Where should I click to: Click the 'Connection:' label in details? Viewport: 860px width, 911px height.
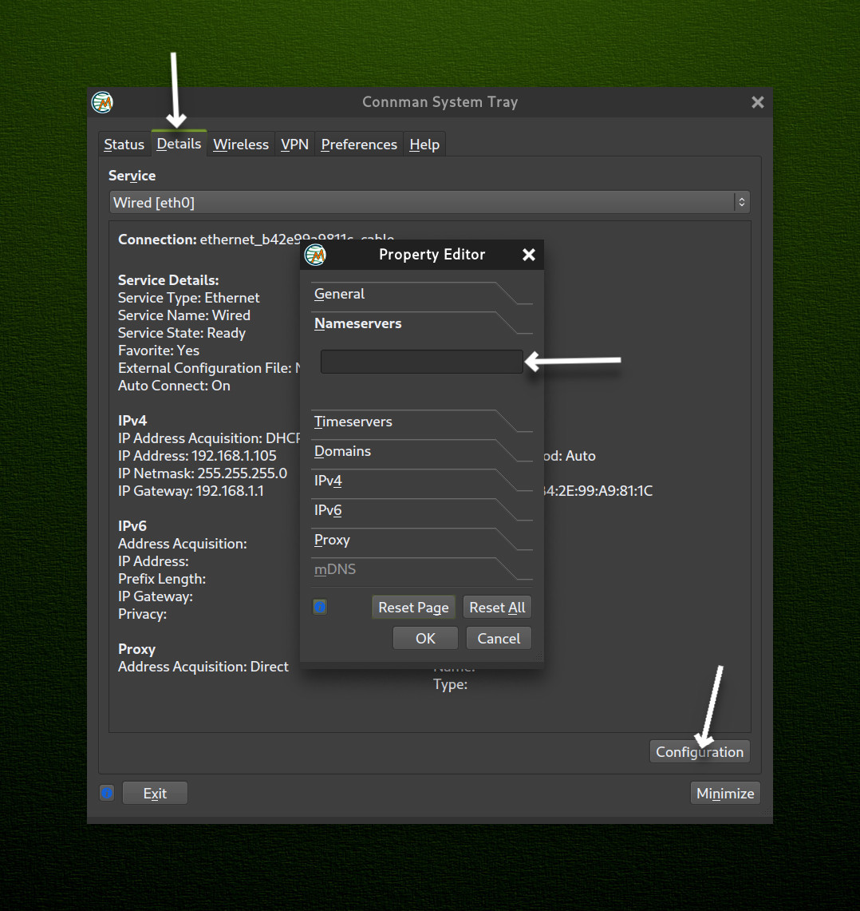click(x=157, y=240)
